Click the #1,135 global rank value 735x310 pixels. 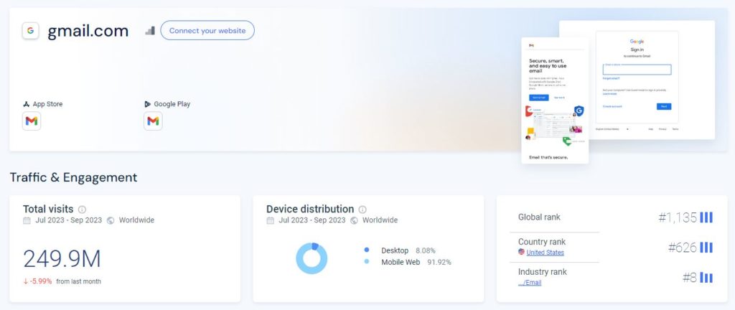(x=678, y=217)
